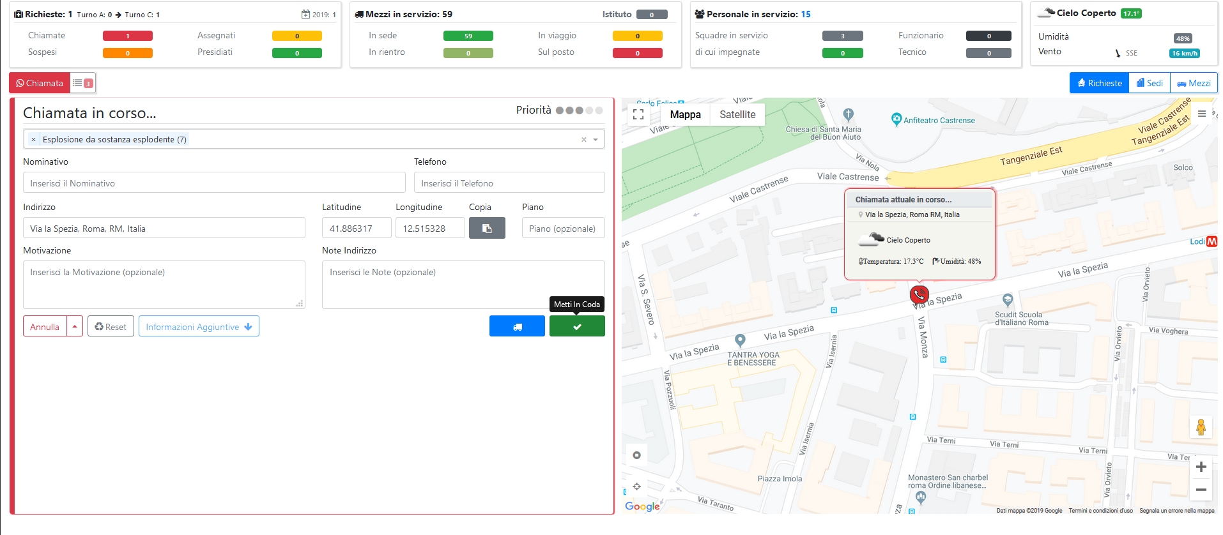
Task: Click the orange Sospesi count badge
Action: pos(128,53)
